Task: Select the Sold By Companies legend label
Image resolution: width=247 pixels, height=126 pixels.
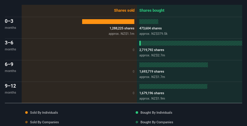Action: [x=45, y=122]
